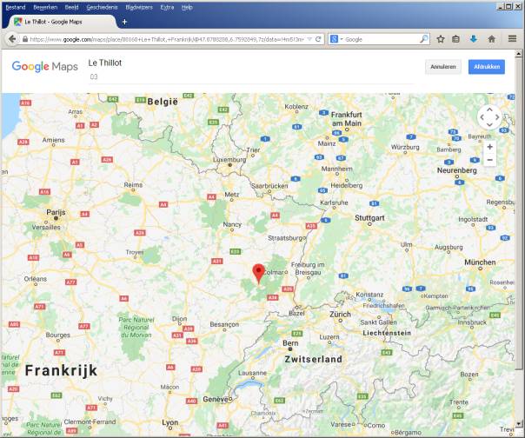Click the Lyon city label

point(170,422)
